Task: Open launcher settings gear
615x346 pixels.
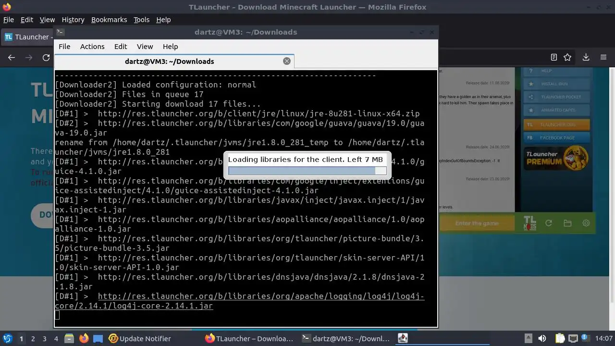Action: [586, 223]
